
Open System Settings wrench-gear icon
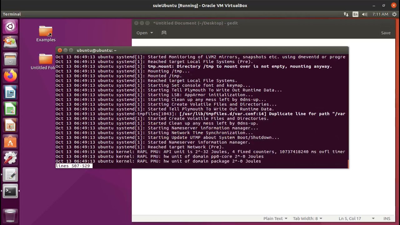10,158
